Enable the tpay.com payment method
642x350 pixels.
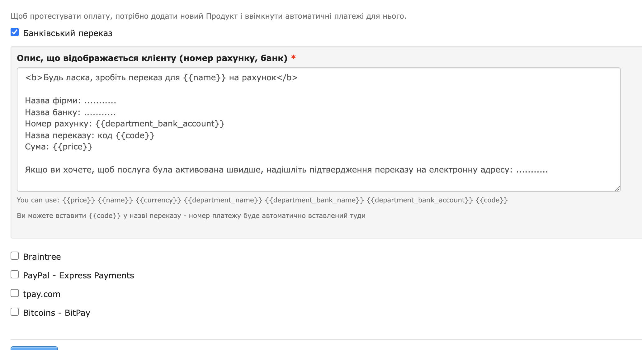(14, 293)
